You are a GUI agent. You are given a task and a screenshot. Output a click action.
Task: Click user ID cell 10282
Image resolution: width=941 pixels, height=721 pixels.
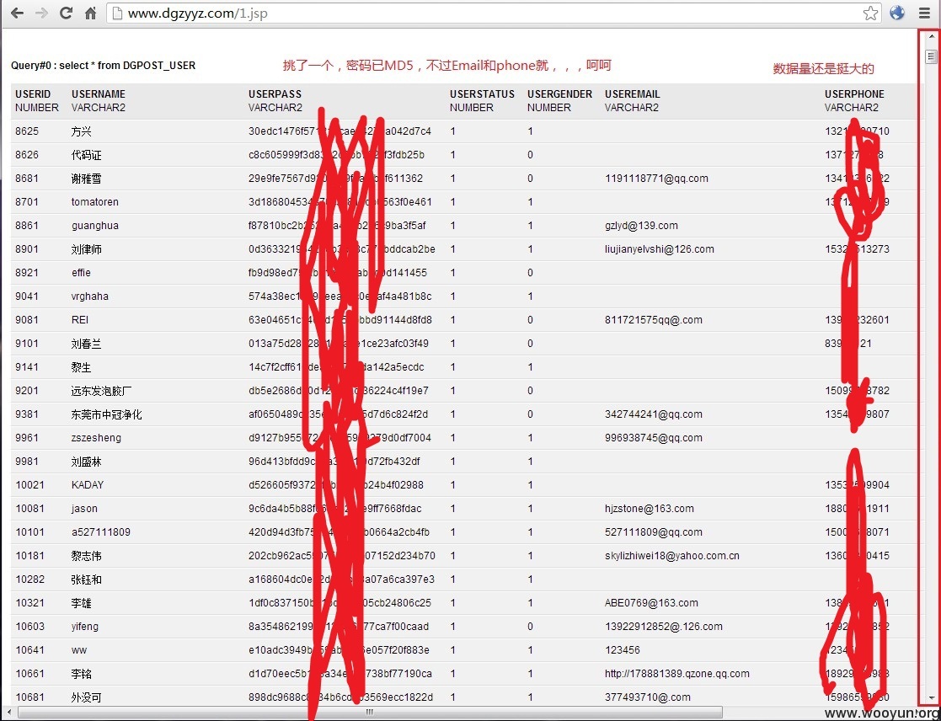[x=30, y=579]
